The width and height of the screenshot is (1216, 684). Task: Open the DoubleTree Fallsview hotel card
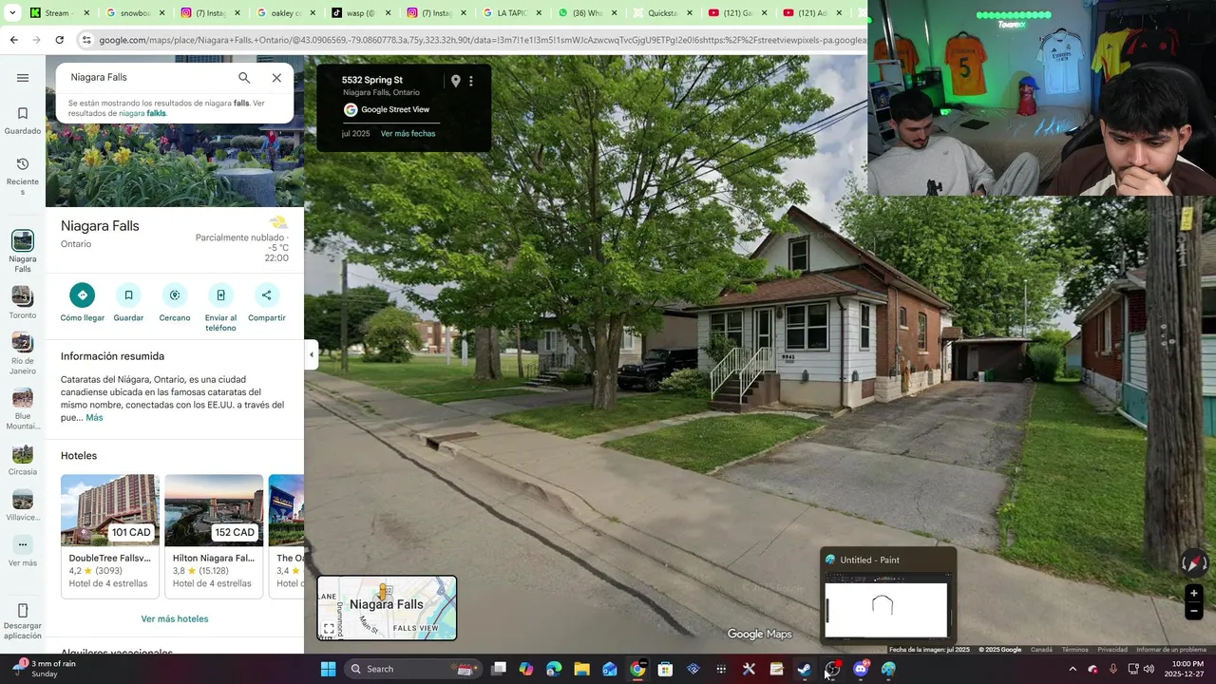point(110,536)
